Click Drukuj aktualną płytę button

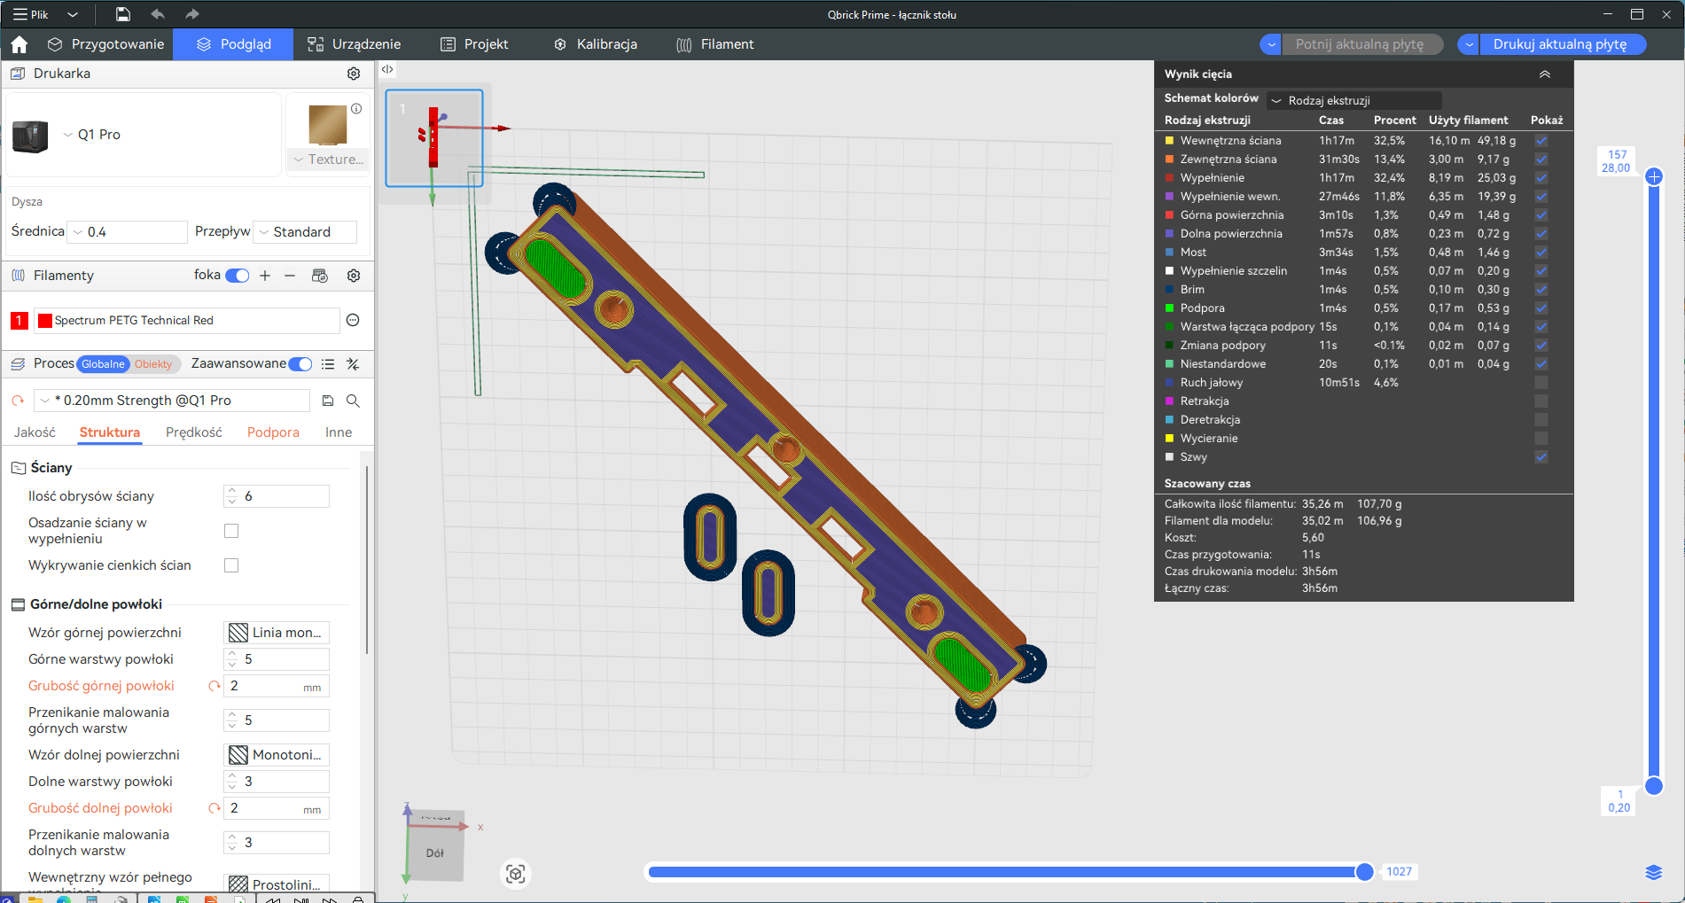[1560, 44]
